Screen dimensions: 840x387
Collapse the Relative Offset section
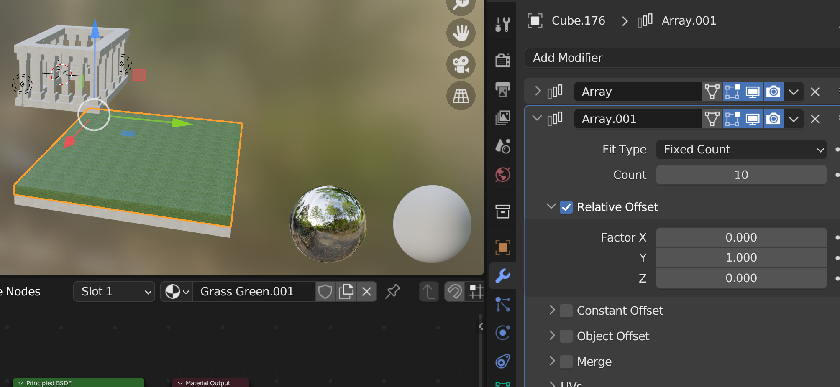tap(551, 206)
